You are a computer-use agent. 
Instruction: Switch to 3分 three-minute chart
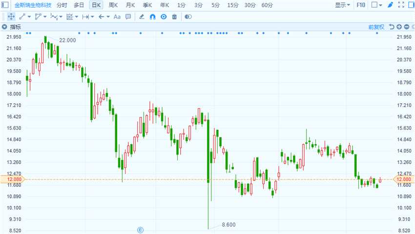[198, 5]
